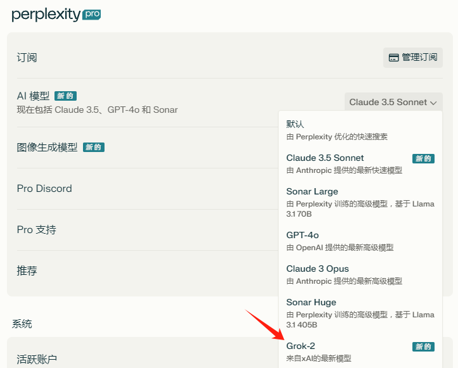Viewport: 458px width, 368px height.
Task: Collapse the Claude 3.5 Sonnet model dropdown
Action: tap(393, 102)
